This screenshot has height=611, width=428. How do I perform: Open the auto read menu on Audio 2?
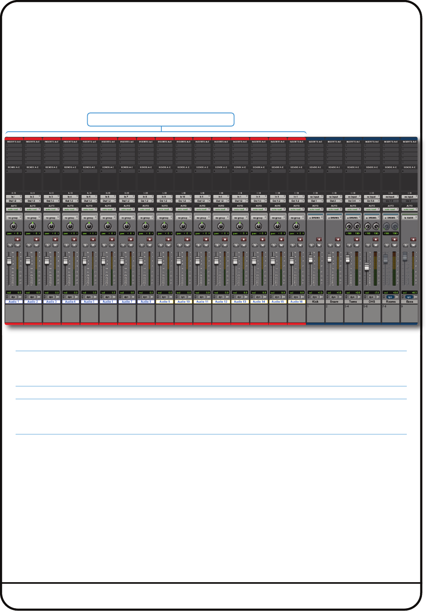click(33, 209)
